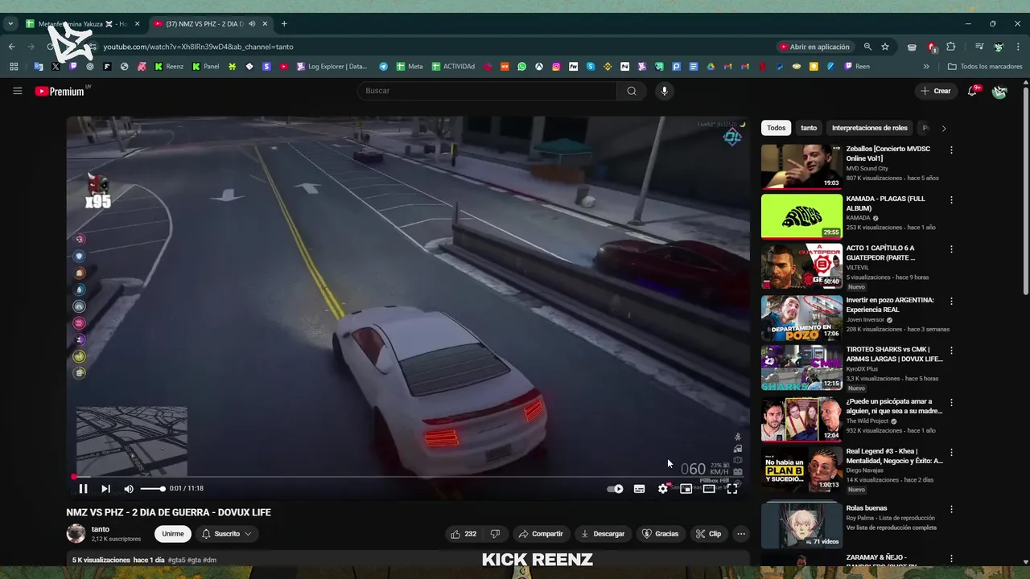Enter fullscreen mode
The image size is (1030, 579).
tap(732, 488)
